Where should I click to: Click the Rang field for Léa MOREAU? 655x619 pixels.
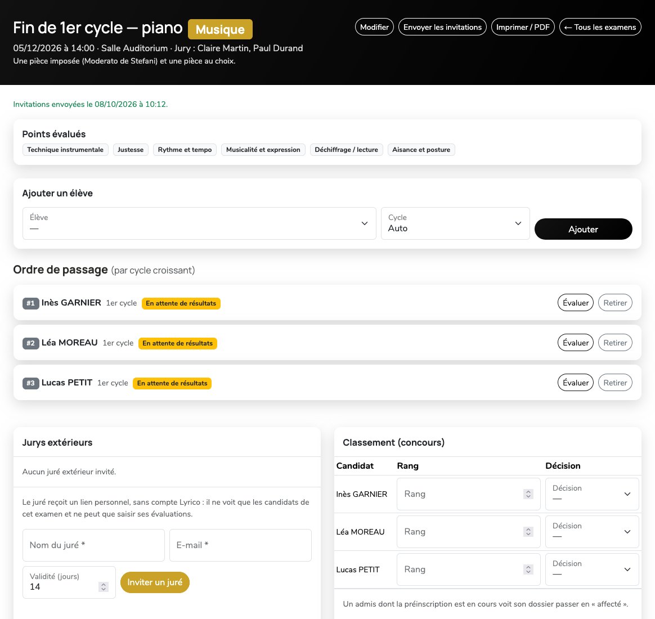[468, 532]
